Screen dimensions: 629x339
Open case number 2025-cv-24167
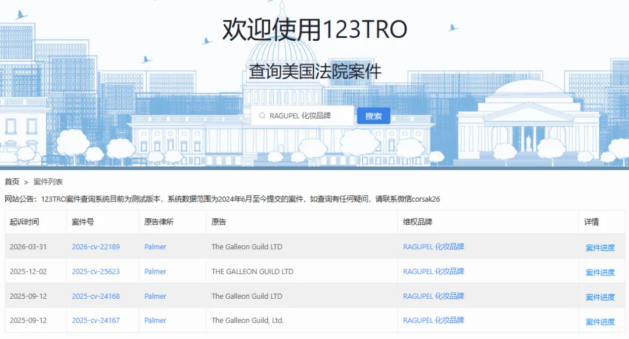(96, 320)
